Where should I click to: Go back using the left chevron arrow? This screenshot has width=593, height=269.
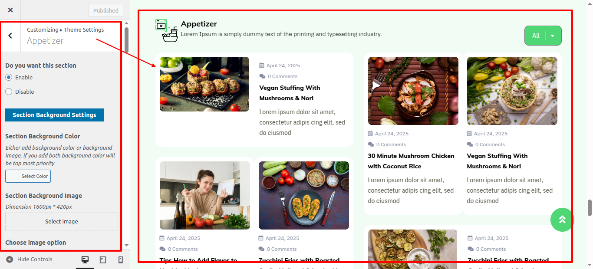click(x=10, y=36)
